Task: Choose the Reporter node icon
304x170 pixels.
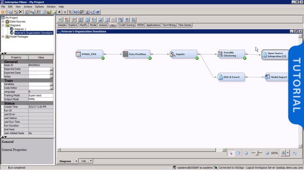Action: (x=100, y=19)
